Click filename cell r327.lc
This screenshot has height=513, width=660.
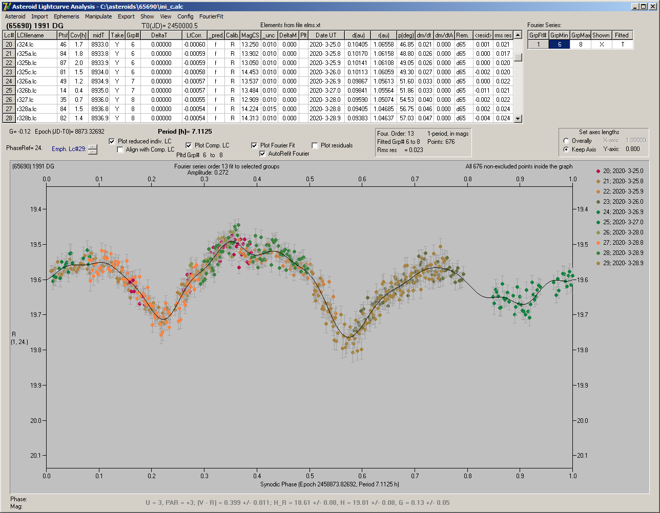click(36, 100)
